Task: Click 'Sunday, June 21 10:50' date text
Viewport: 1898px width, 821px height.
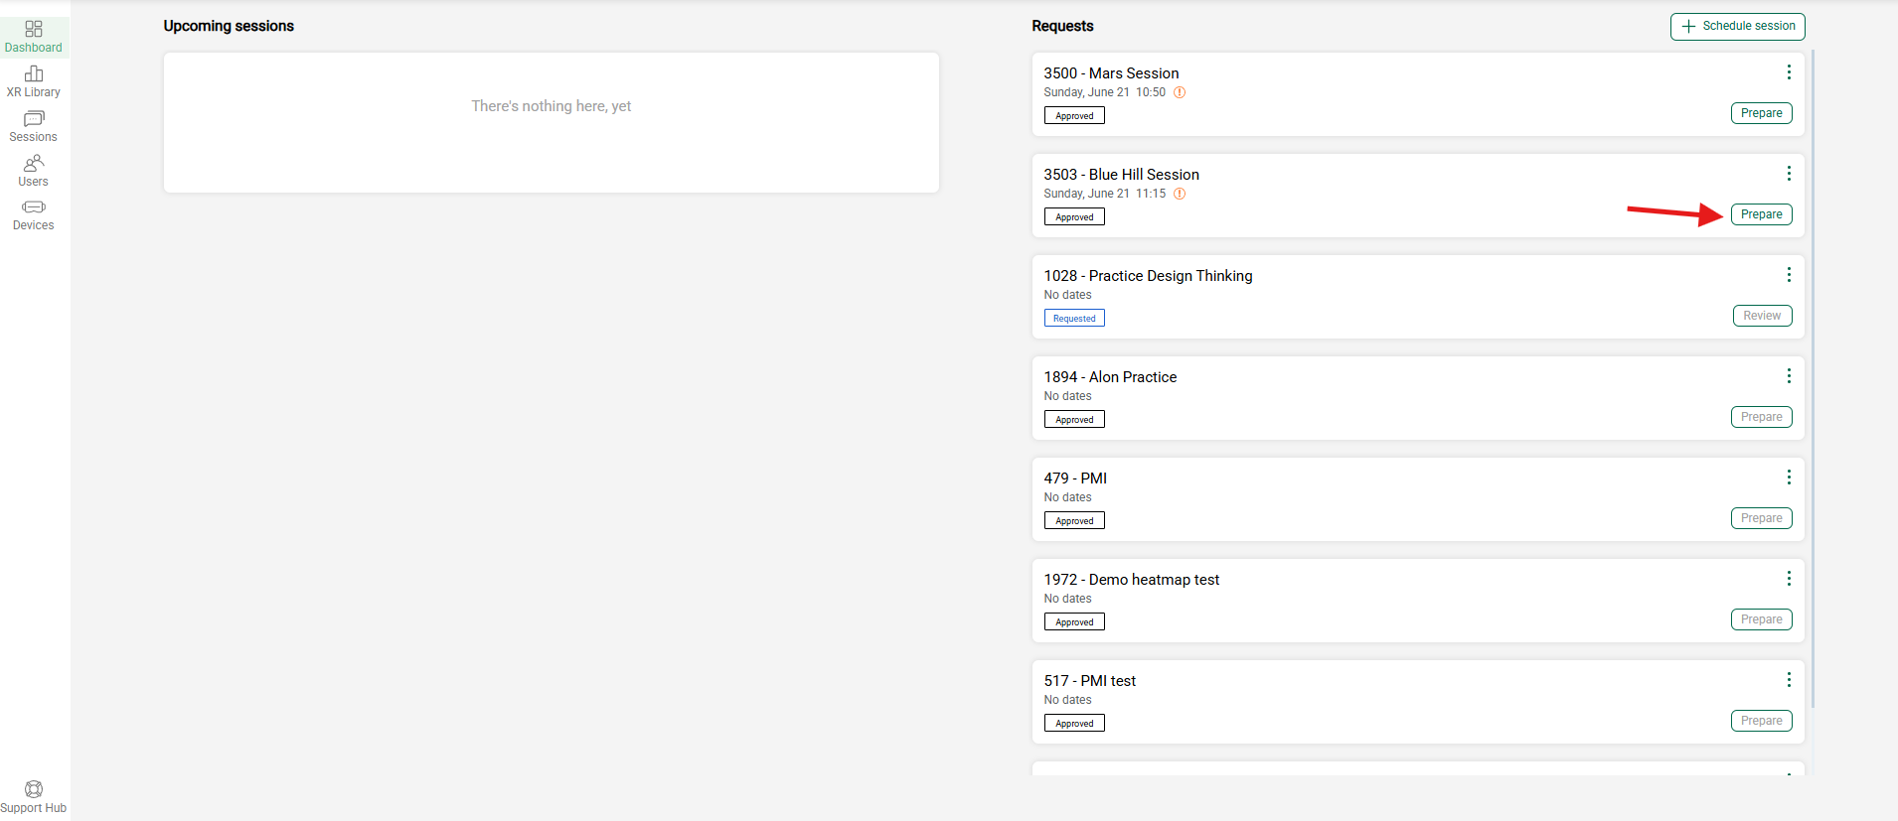Action: click(1104, 92)
